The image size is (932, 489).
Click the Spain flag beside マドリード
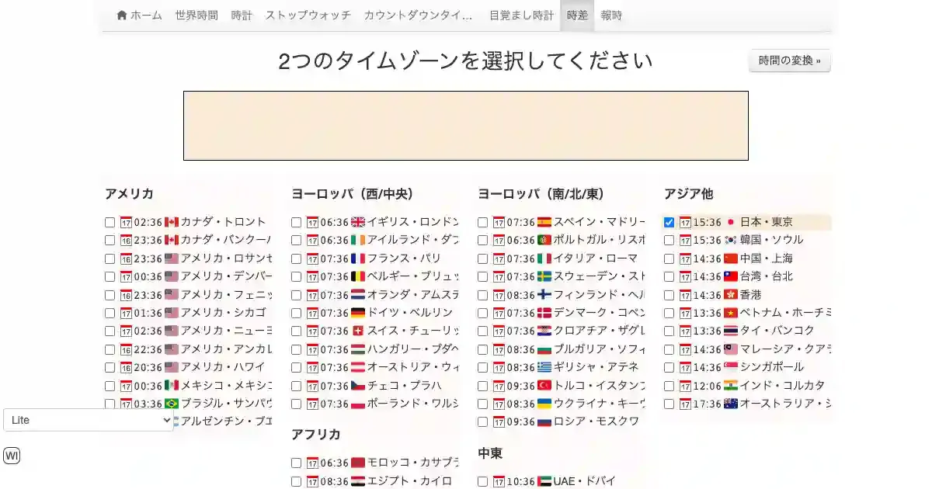tap(544, 222)
